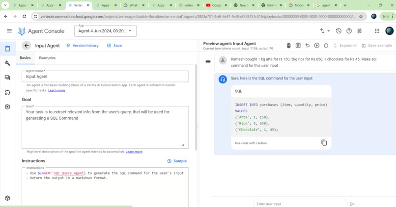Viewport: 396px width, 207px height.
Task: Click the clipboard list icon in the preview toolbar
Action: (298, 46)
